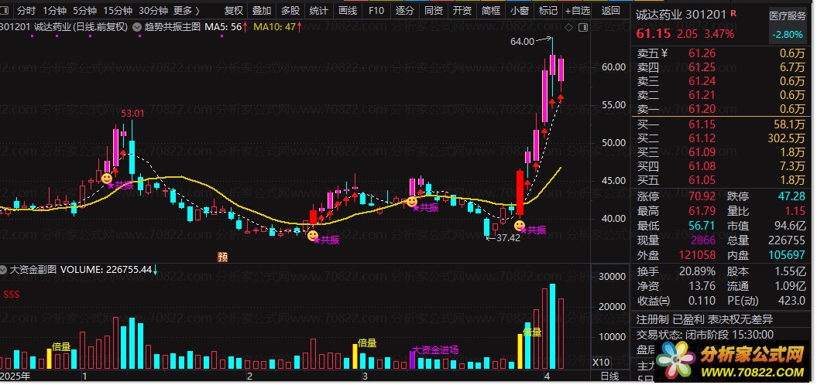Click the diamond icon above the chart
Image resolution: width=817 pixels, height=385 pixels.
coord(568,28)
